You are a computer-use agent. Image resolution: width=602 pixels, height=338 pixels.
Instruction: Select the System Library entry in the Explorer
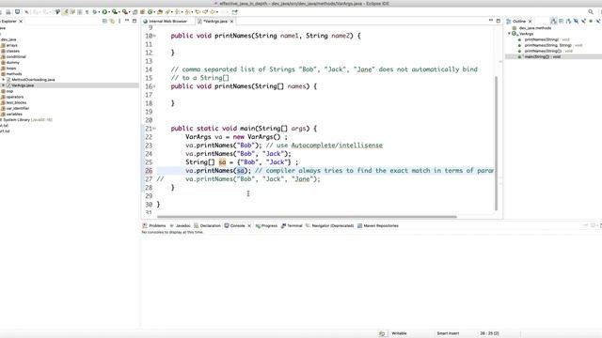click(x=26, y=120)
